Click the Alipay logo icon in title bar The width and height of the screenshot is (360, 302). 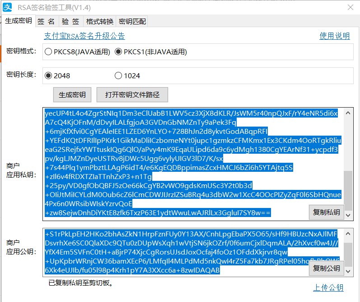pyautogui.click(x=7, y=7)
